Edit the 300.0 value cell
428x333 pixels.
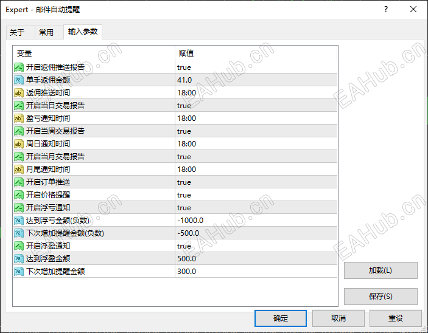pos(256,272)
